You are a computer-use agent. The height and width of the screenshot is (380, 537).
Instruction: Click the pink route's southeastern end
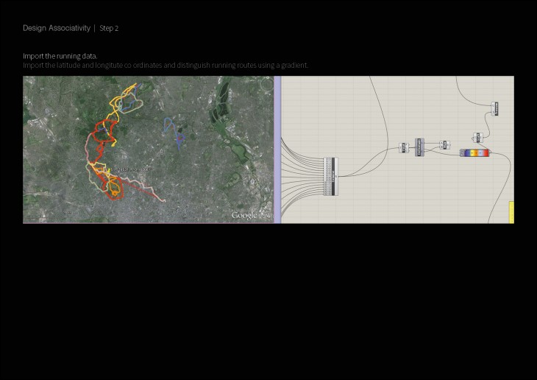pyautogui.click(x=163, y=200)
